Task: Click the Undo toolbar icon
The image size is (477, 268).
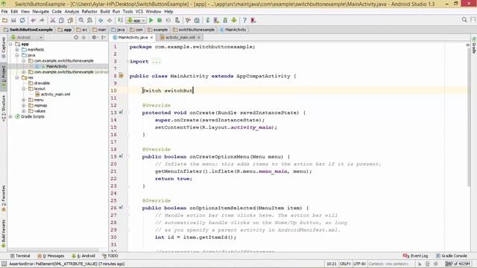Action: point(33,20)
